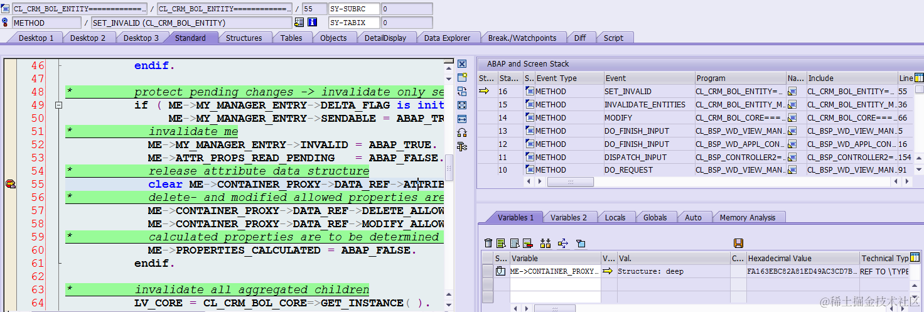924x312 pixels.
Task: Click yellow arrow next to Structure: deep
Action: pos(608,271)
